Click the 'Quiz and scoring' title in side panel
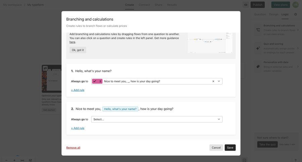This screenshot has width=302, height=162. click(x=273, y=44)
